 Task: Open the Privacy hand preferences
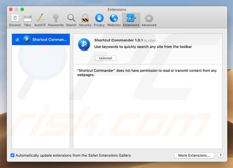click(99, 20)
